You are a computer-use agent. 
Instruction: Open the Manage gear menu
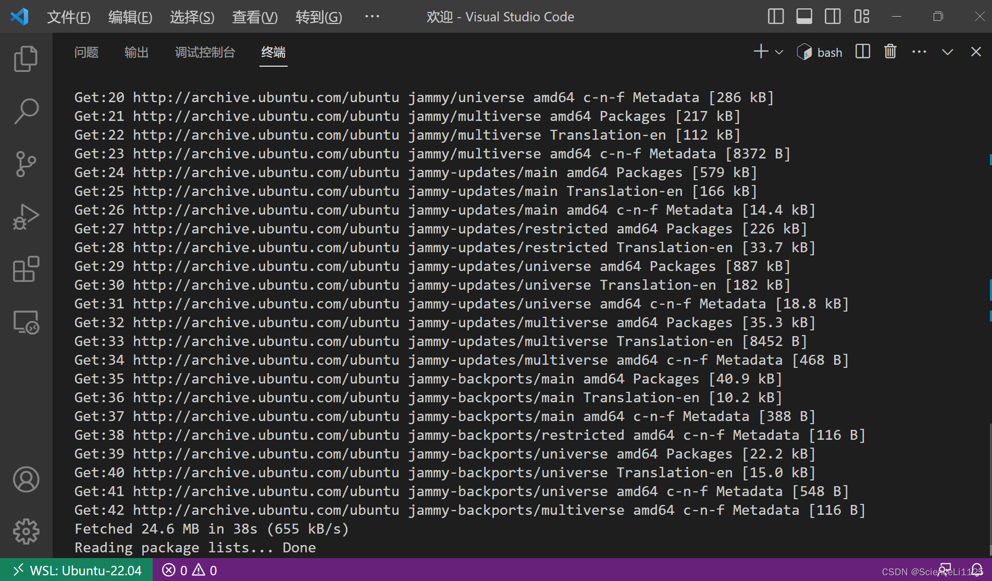tap(26, 531)
